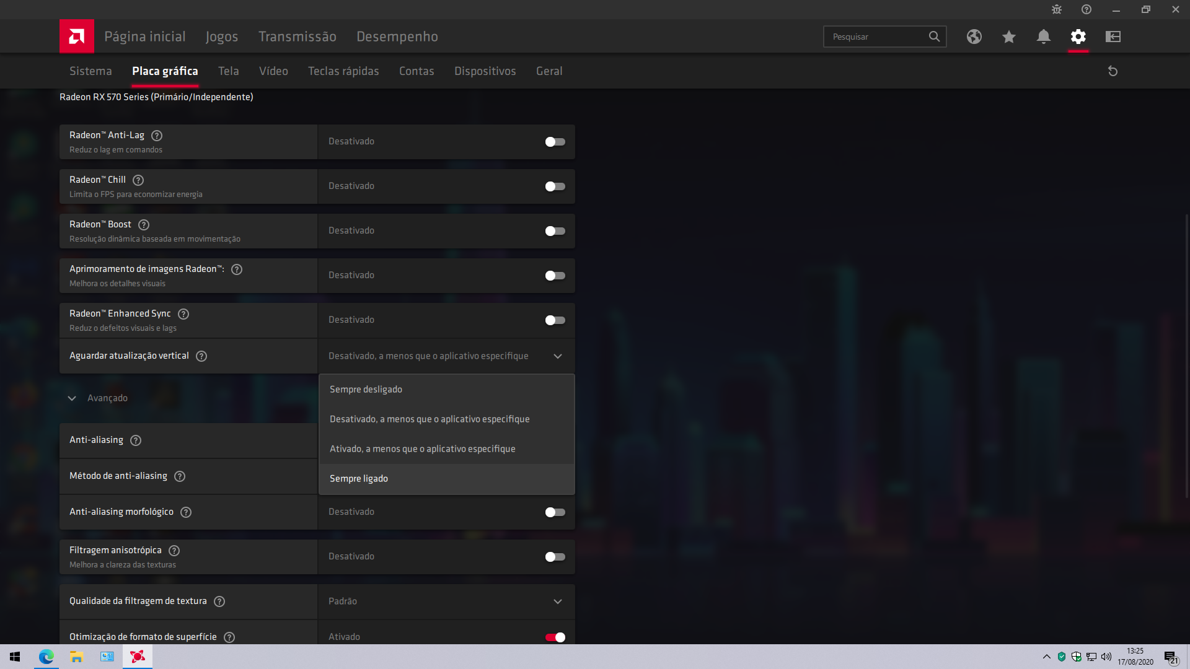1190x669 pixels.
Task: Enable Aprimoramento de imagens Radeon toggle
Action: [x=555, y=276]
